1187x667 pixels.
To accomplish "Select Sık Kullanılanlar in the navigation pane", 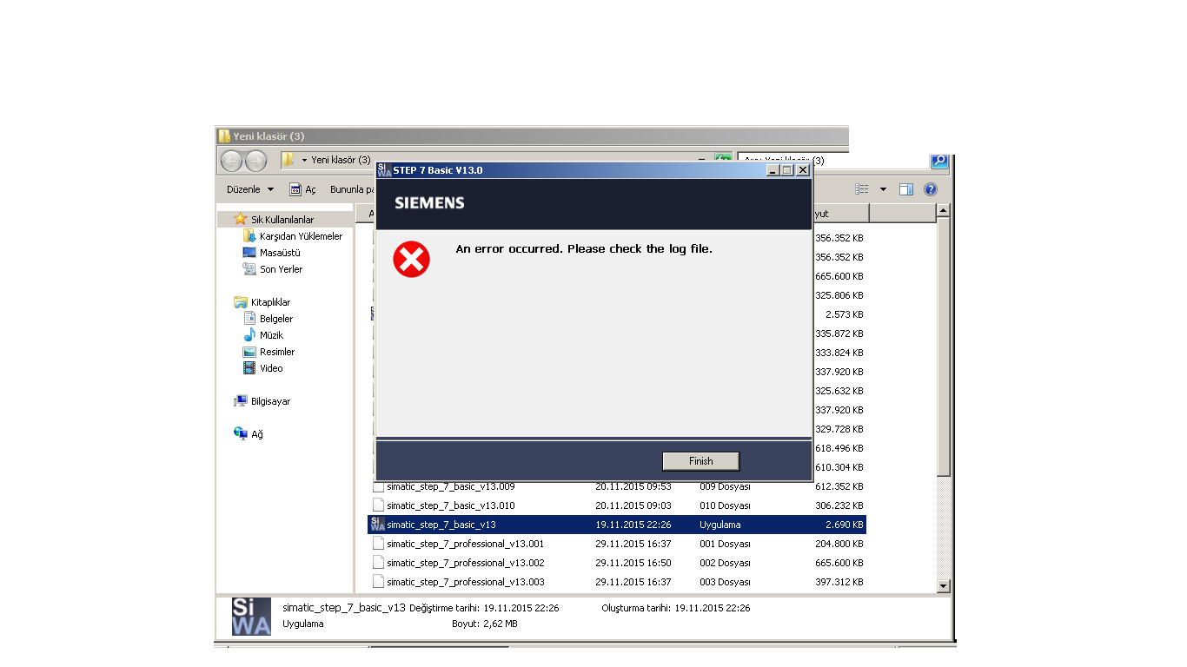I will 282,220.
